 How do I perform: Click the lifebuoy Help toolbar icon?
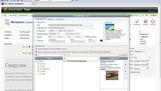click(153, 21)
